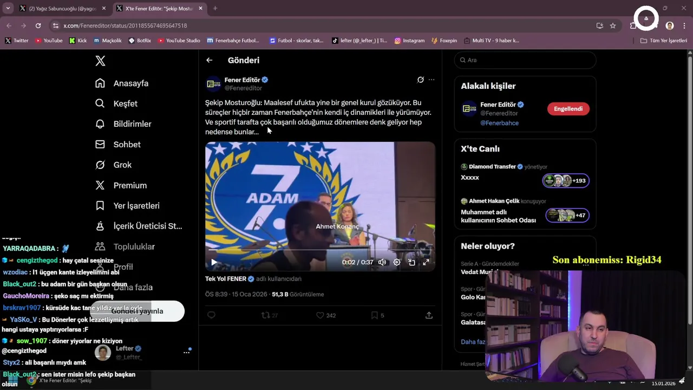Toggle picture-in-picture for the video
Viewport: 693px width, 390px height.
click(411, 262)
